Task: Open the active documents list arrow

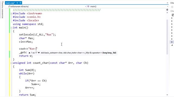Action: 167,3
